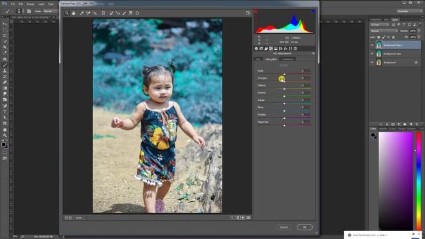Click the Reds slider handle
Screen dimensions: 425x239
tap(284, 74)
